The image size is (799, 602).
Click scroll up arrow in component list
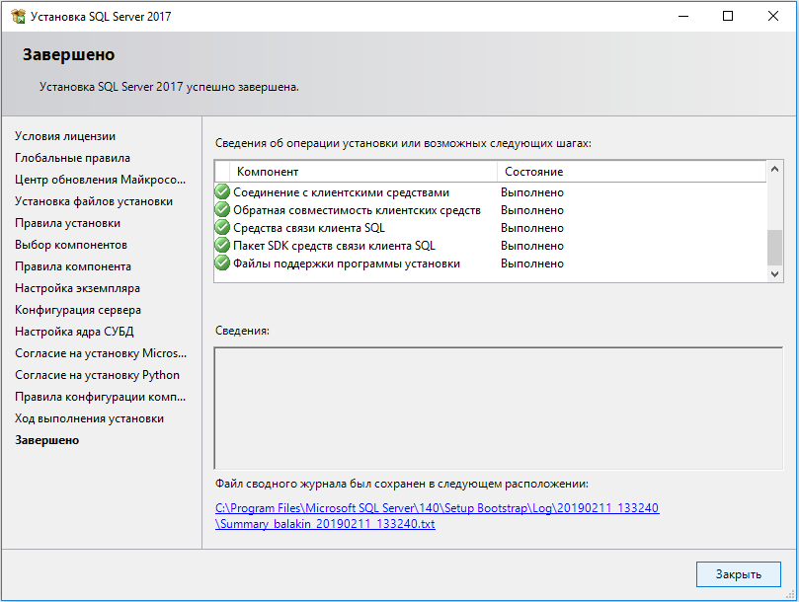pyautogui.click(x=774, y=169)
